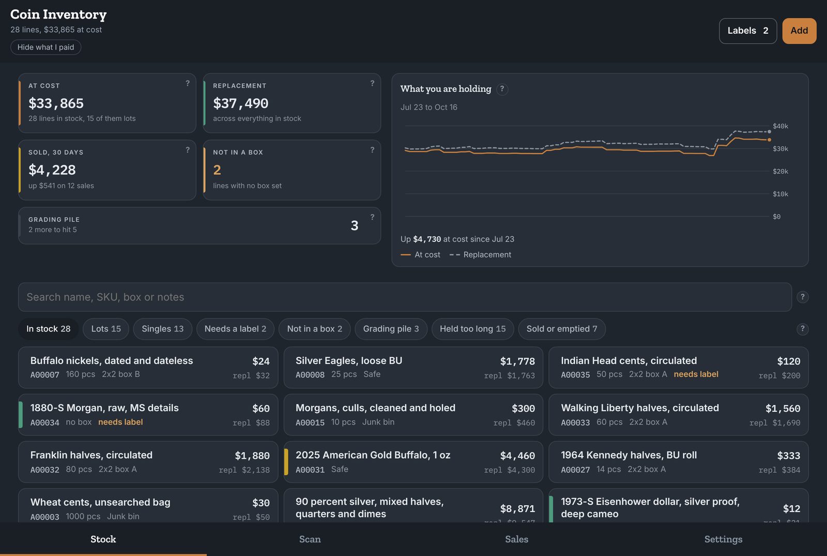827x556 pixels.
Task: Show Sold or emptied 7 items
Action: tap(562, 329)
